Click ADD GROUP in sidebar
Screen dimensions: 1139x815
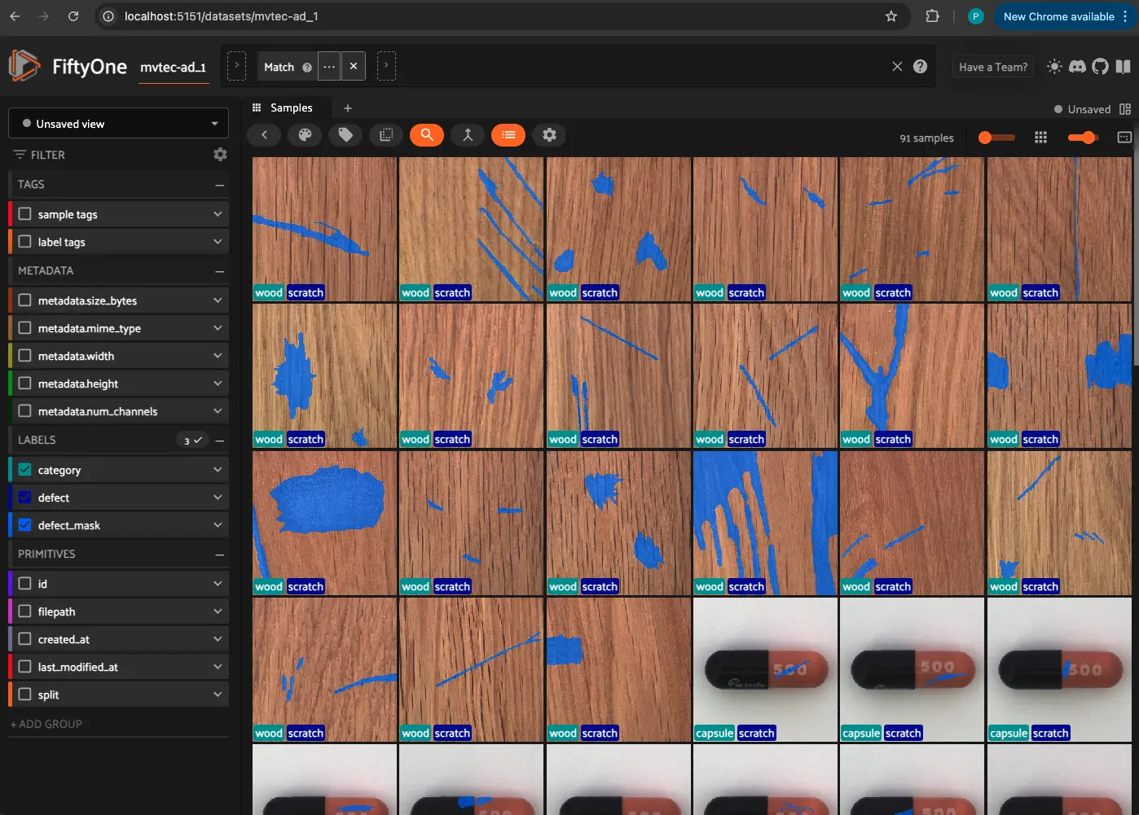46,724
